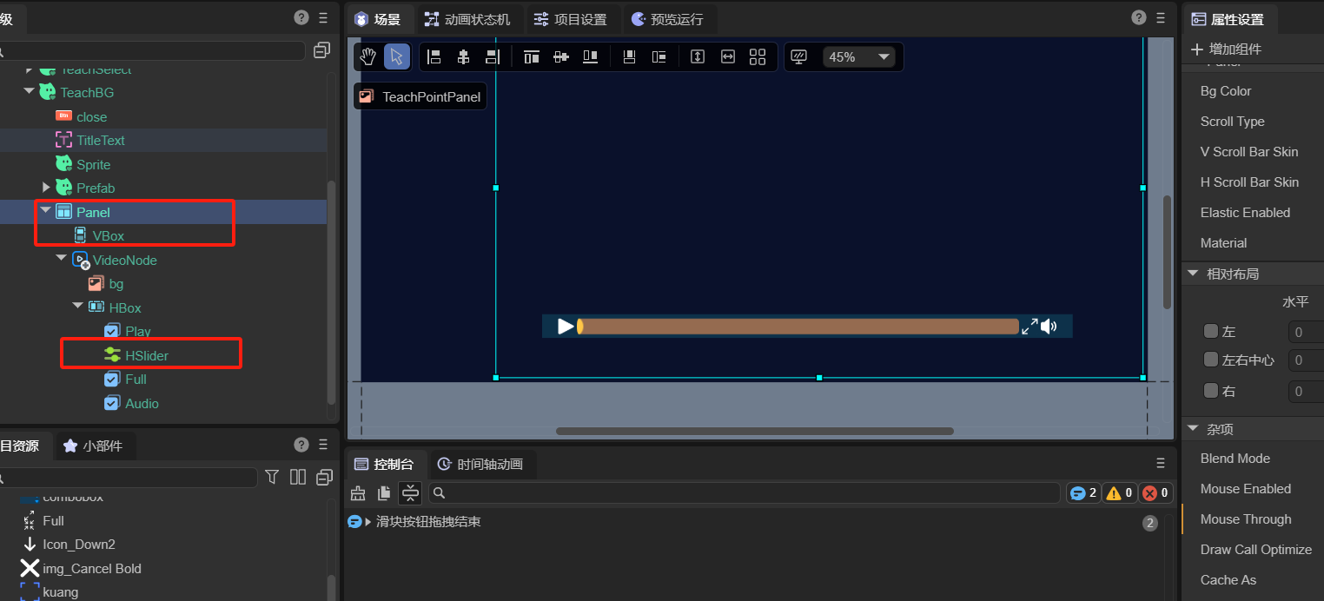Screen dimensions: 1324x601
Task: Toggle info message filter showing 2
Action: click(x=1083, y=493)
